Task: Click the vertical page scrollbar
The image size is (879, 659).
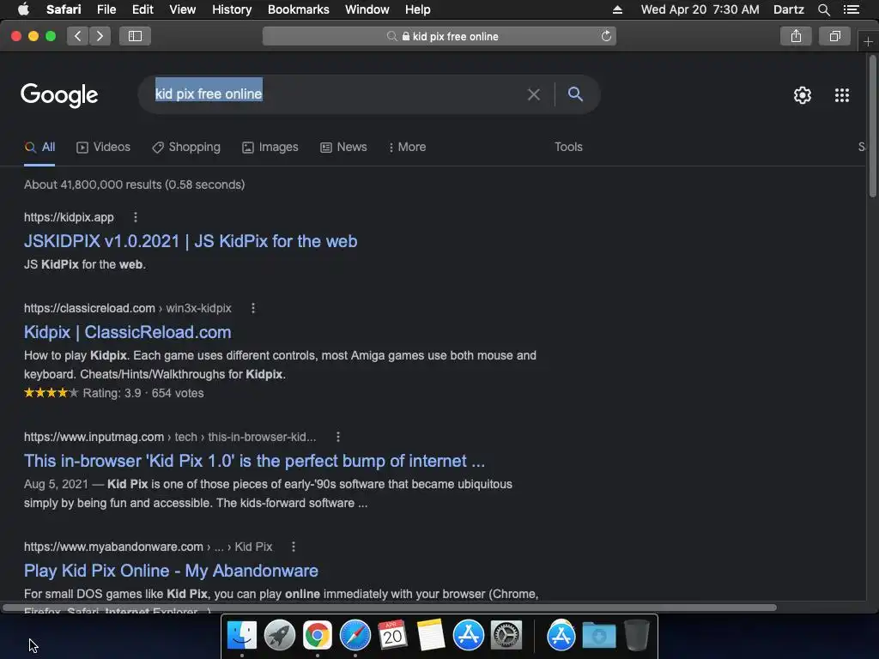Action: point(872,127)
